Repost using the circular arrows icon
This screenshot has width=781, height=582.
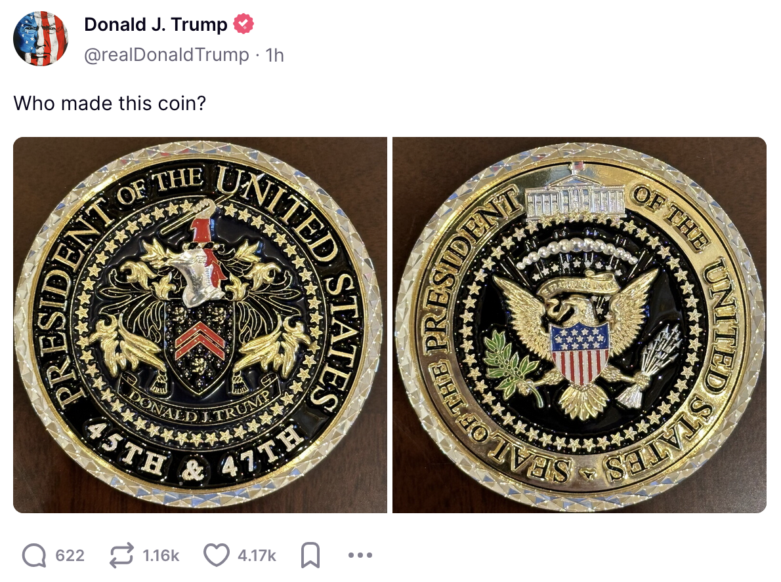click(x=121, y=555)
